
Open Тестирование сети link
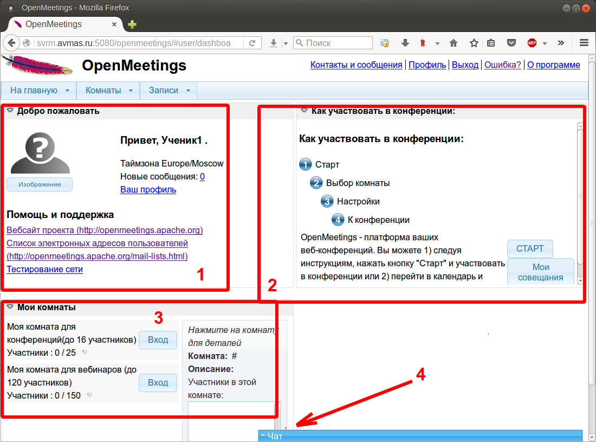point(44,270)
